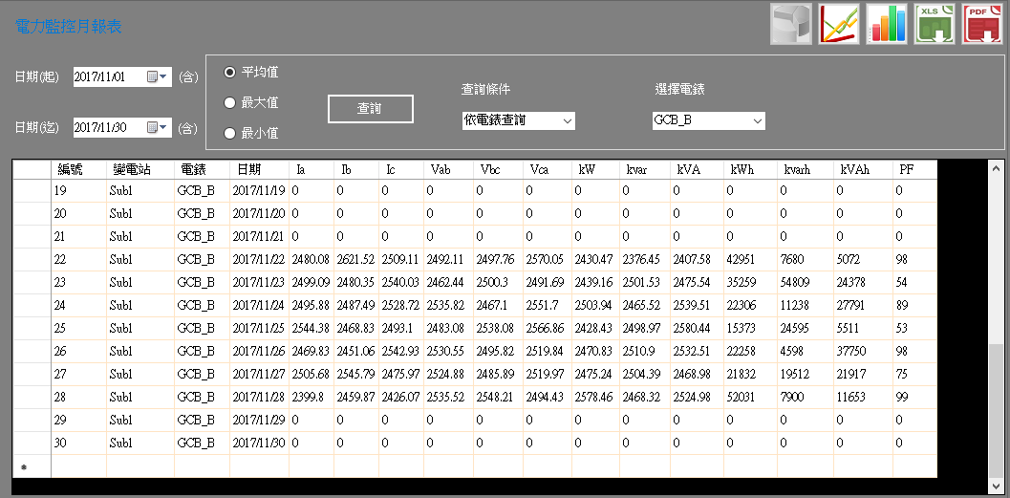Select kvarh value 54809
The width and height of the screenshot is (1010, 498).
[806, 282]
